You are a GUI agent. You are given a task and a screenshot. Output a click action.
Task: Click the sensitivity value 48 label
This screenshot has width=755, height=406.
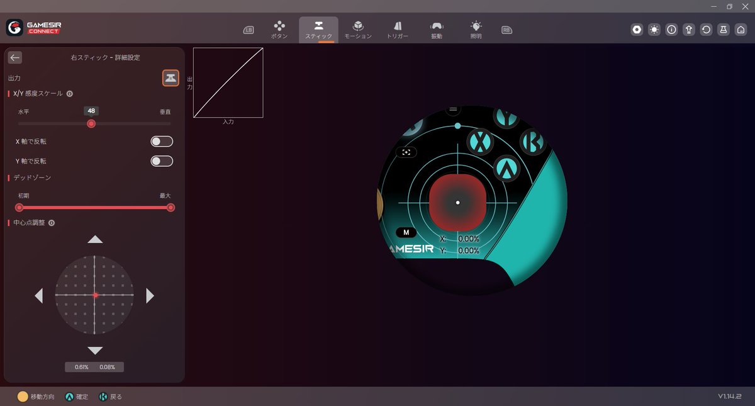(91, 111)
